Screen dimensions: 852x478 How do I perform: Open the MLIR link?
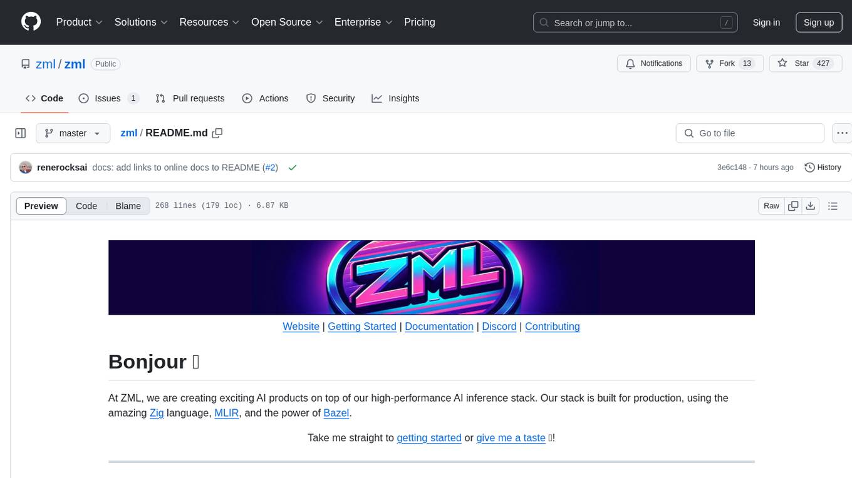click(x=227, y=413)
